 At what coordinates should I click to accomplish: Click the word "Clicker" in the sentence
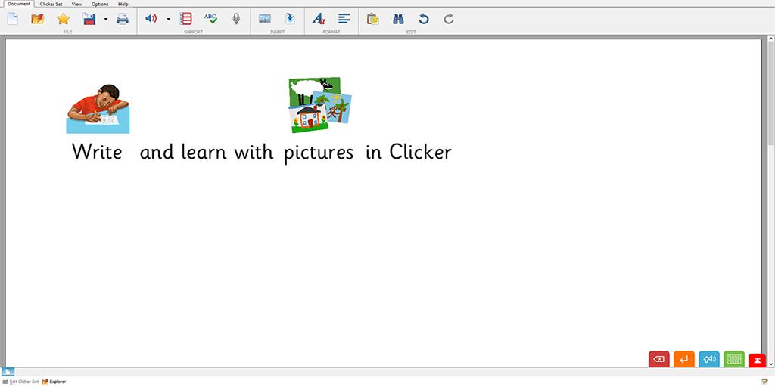pyautogui.click(x=421, y=151)
